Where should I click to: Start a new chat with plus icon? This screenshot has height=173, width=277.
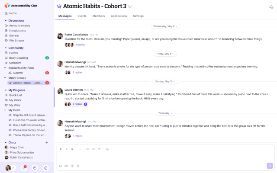tap(47, 142)
